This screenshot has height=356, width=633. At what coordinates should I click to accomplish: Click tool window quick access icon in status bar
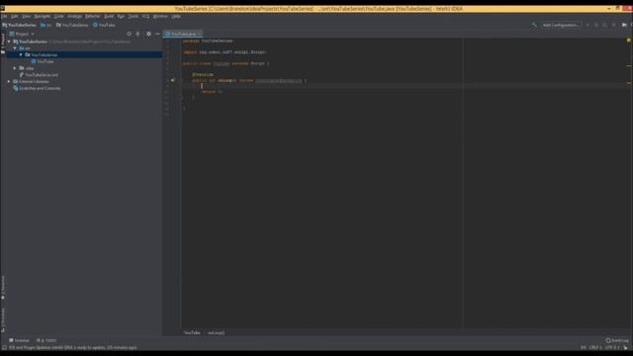(4, 347)
